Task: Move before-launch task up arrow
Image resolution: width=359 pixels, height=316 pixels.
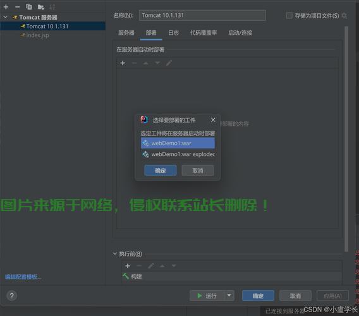Action: click(x=162, y=266)
